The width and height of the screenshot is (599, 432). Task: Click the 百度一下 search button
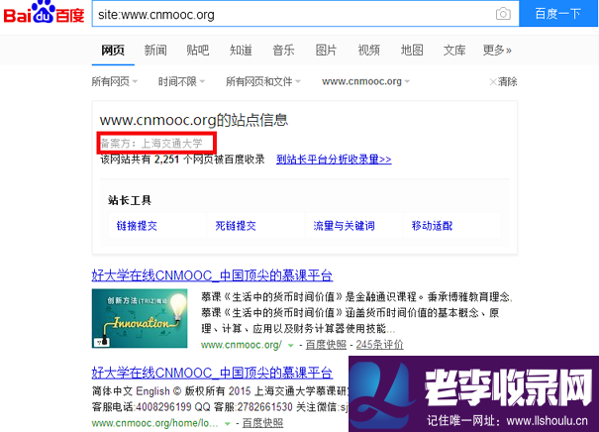point(557,14)
